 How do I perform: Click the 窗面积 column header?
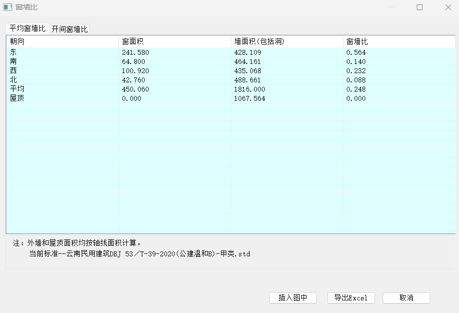click(x=174, y=42)
